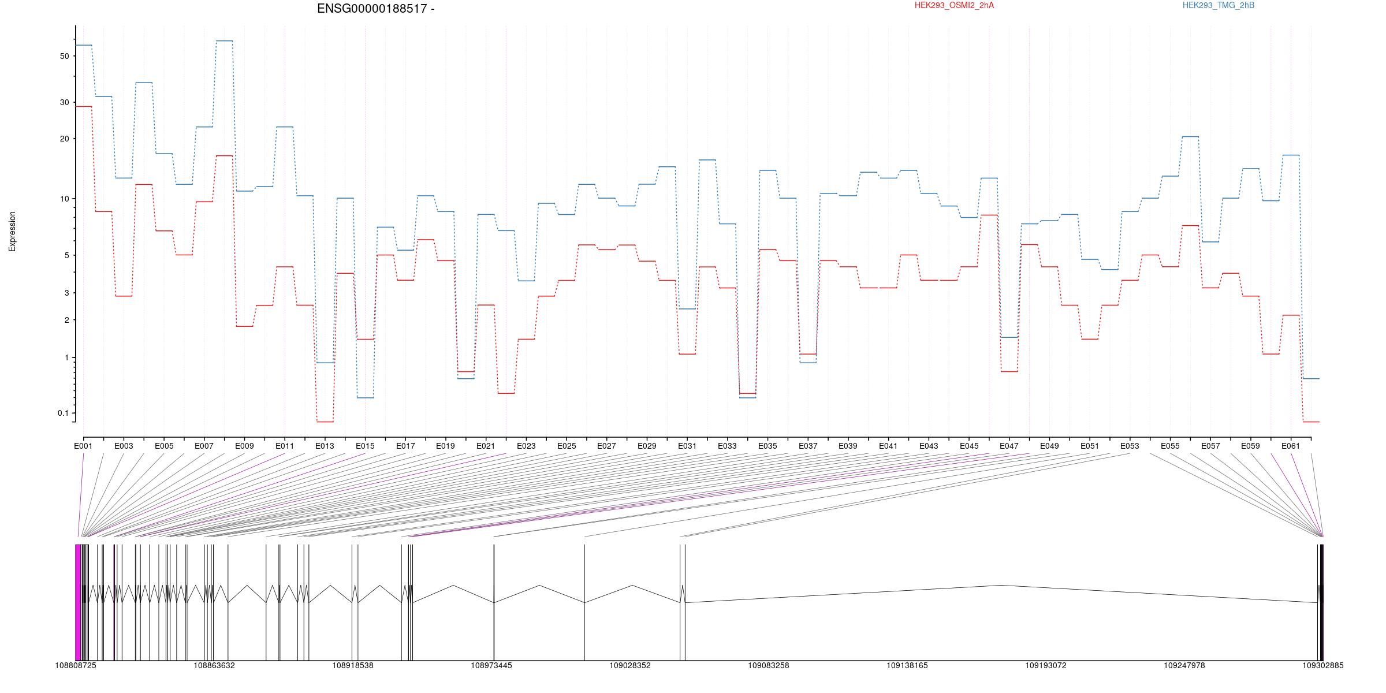Click exon label E051
This screenshot has height=693, width=1386.
click(1090, 446)
